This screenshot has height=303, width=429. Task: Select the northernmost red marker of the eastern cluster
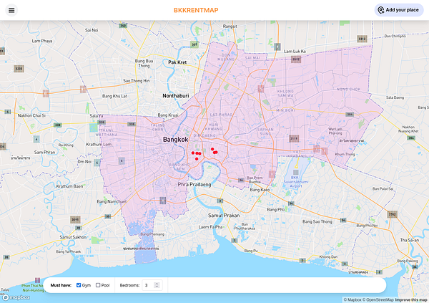212,149
